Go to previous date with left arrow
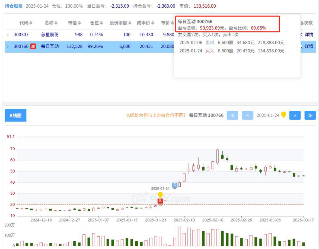 (247, 115)
